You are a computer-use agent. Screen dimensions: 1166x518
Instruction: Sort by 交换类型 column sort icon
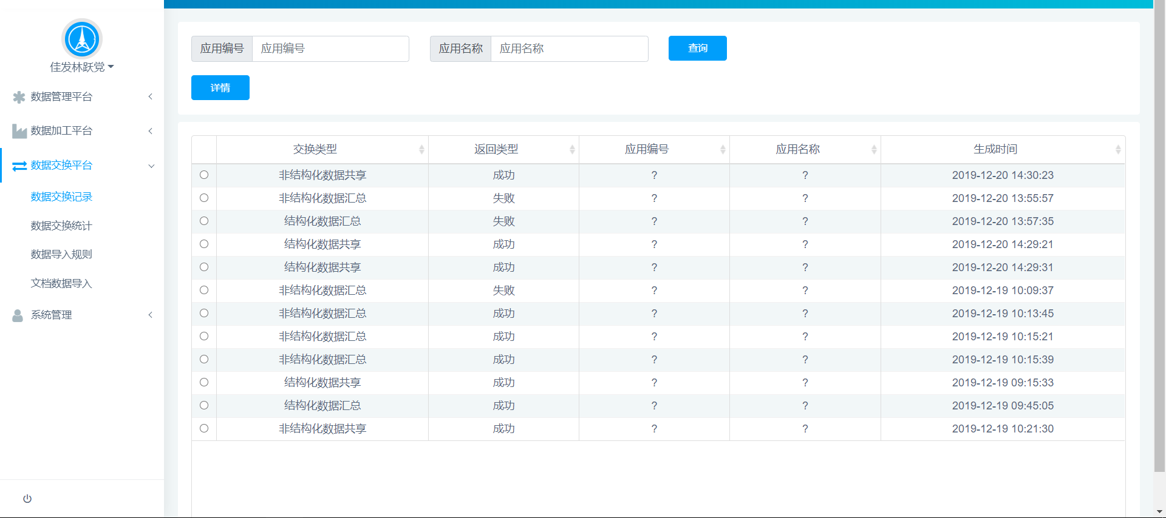click(x=421, y=149)
